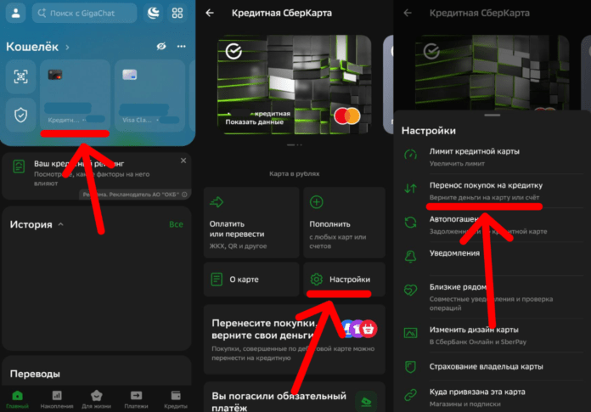The width and height of the screenshot is (591, 412).
Task: Open Уведомления setting
Action: pos(492,257)
